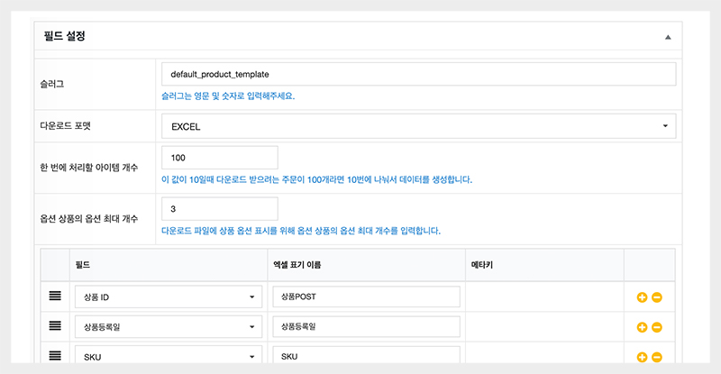The image size is (721, 374).
Task: Open the 상품등록일 field dropdown
Action: point(169,327)
